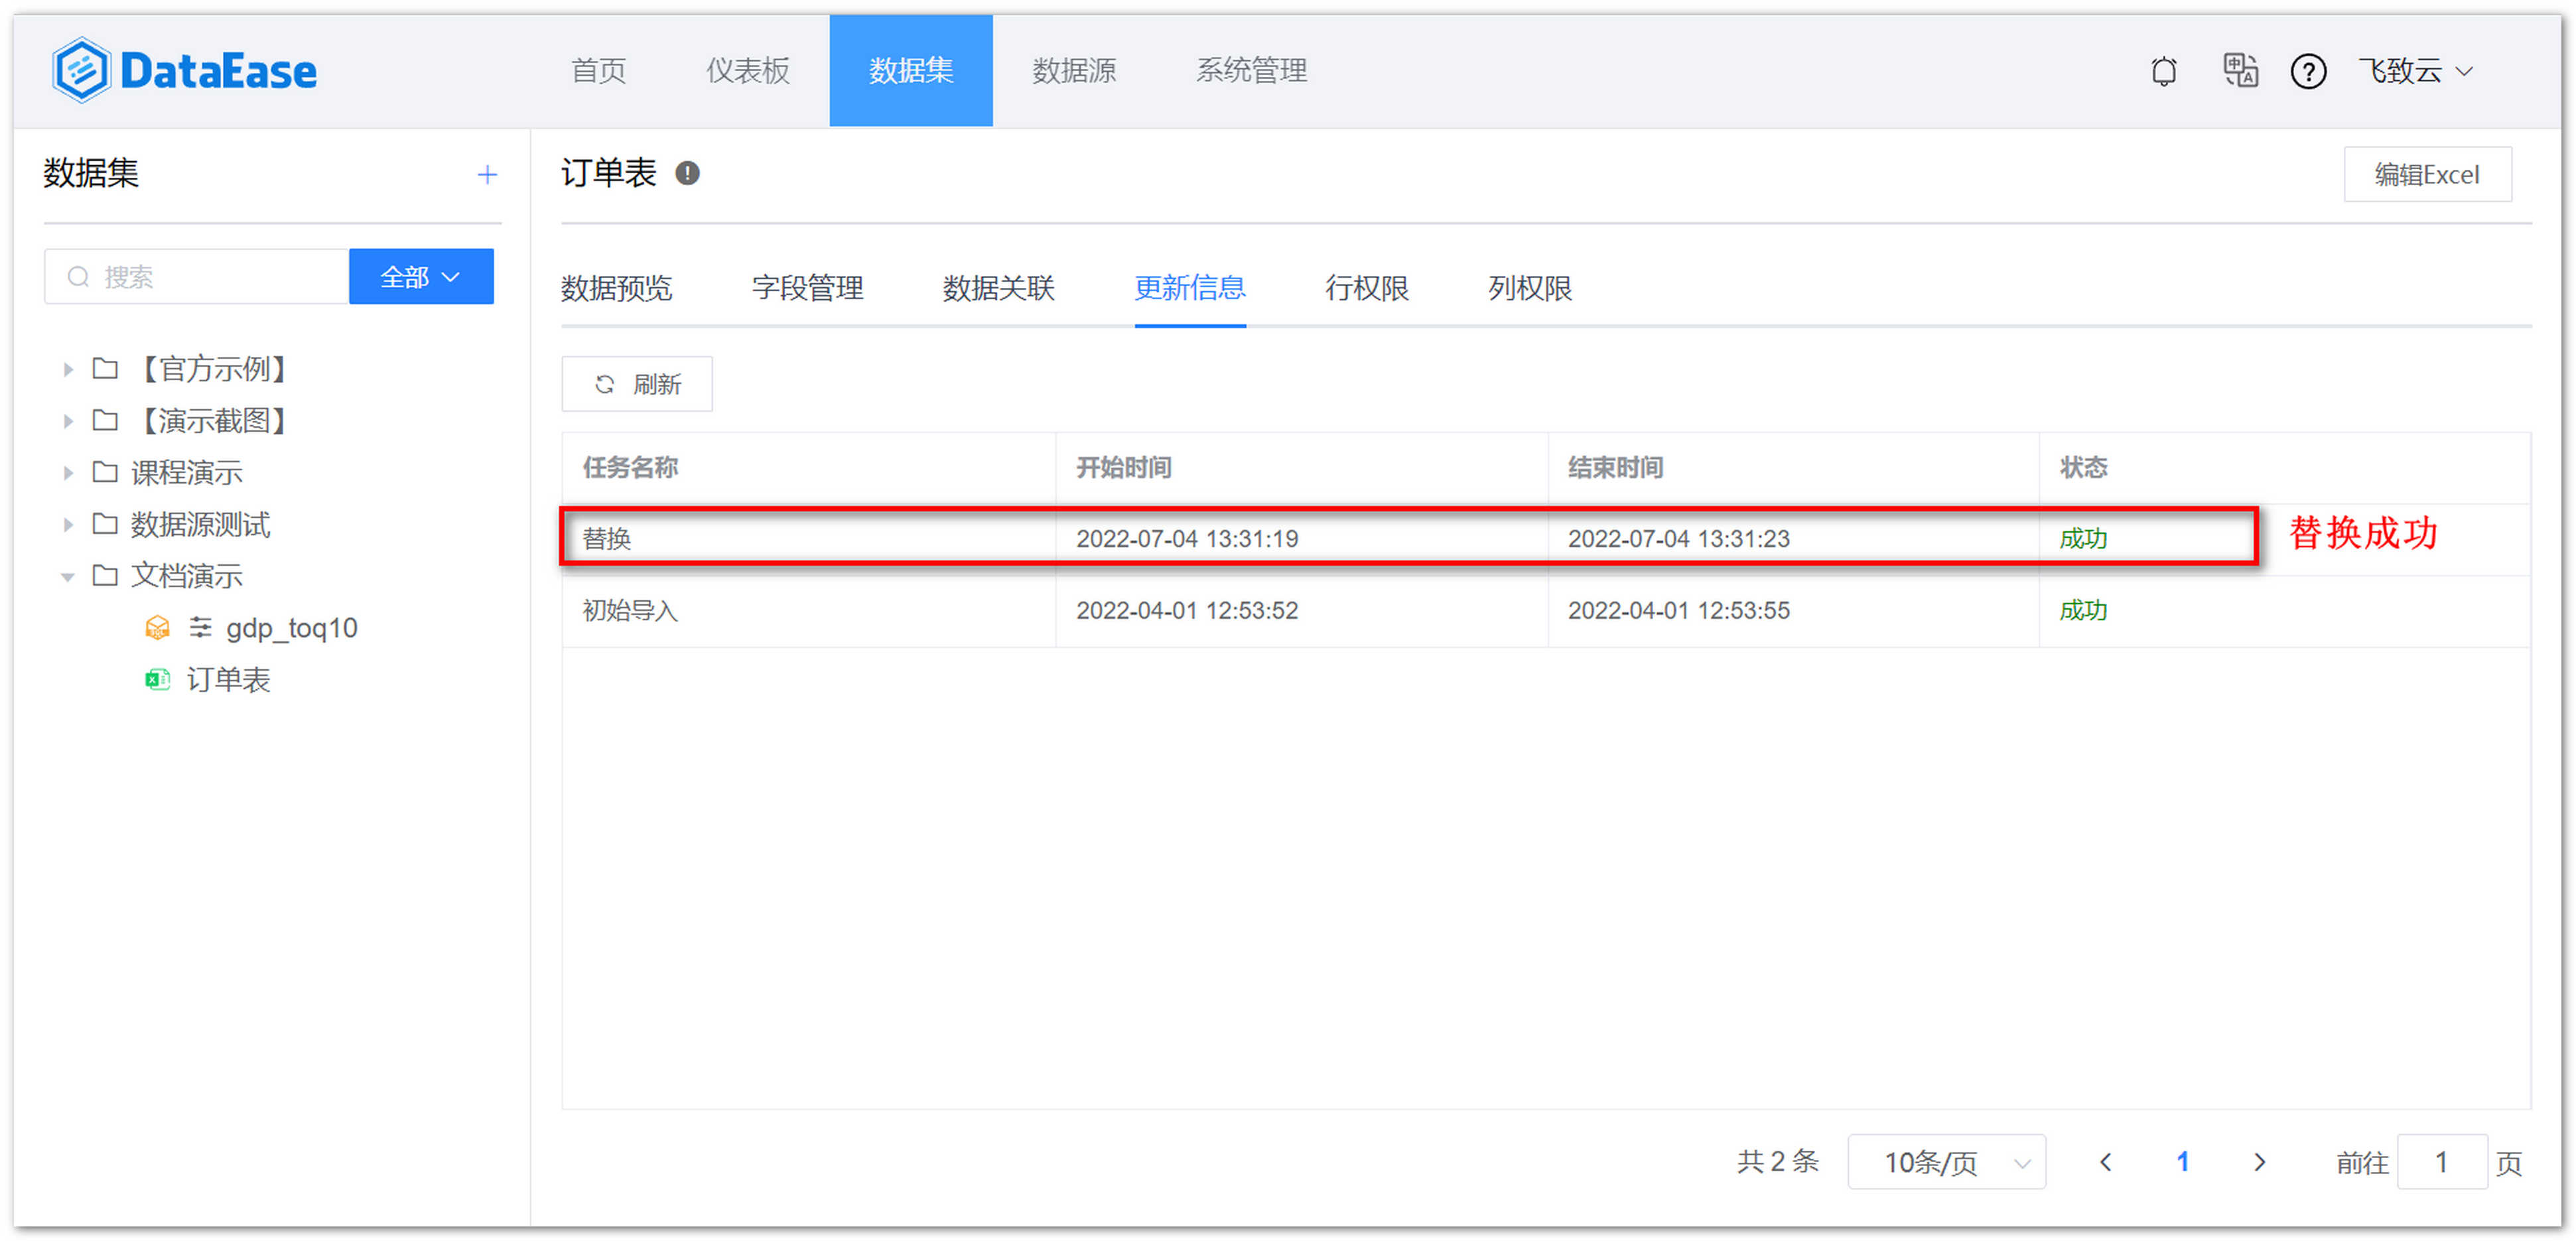Click the orange SQL dataset icon of gdp_toq10
The image size is (2576, 1241).
[x=157, y=627]
